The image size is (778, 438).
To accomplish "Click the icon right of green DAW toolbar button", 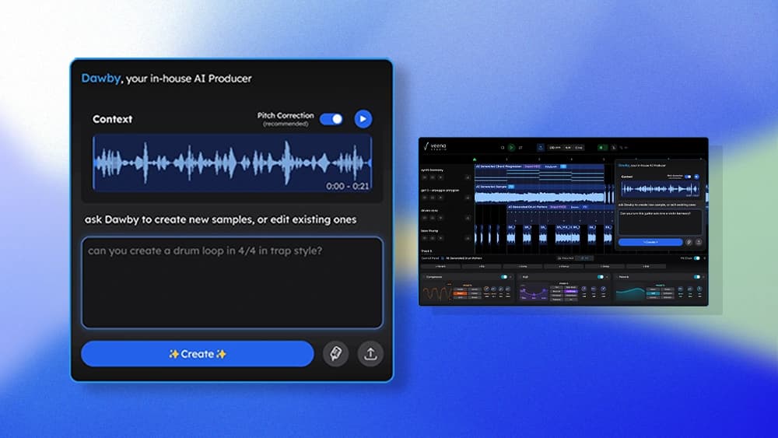I will coord(614,147).
